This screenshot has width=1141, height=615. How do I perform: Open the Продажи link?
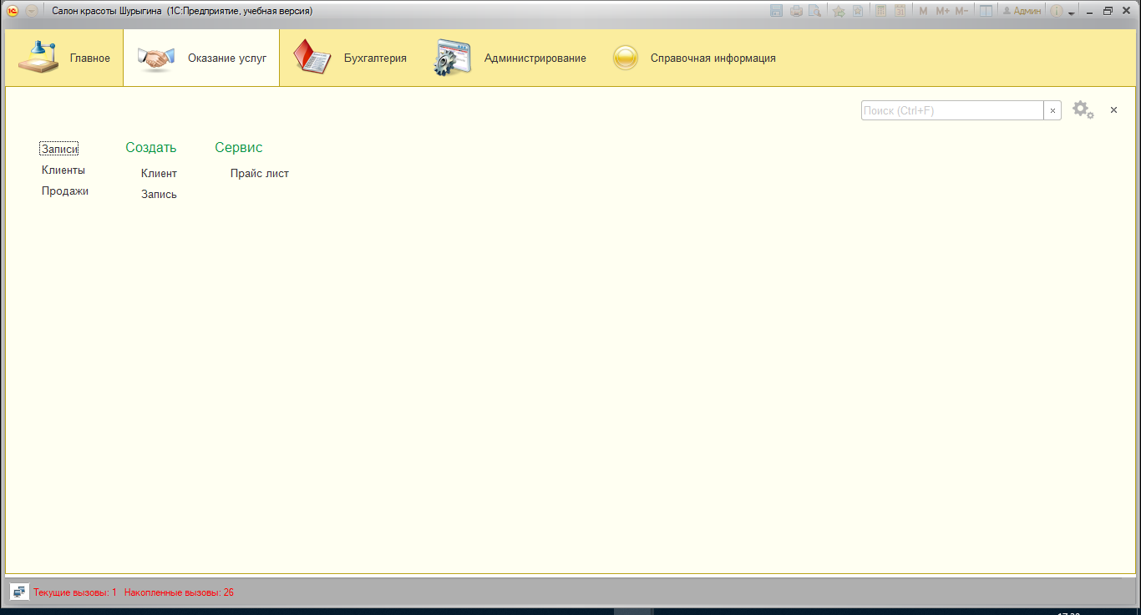point(65,191)
